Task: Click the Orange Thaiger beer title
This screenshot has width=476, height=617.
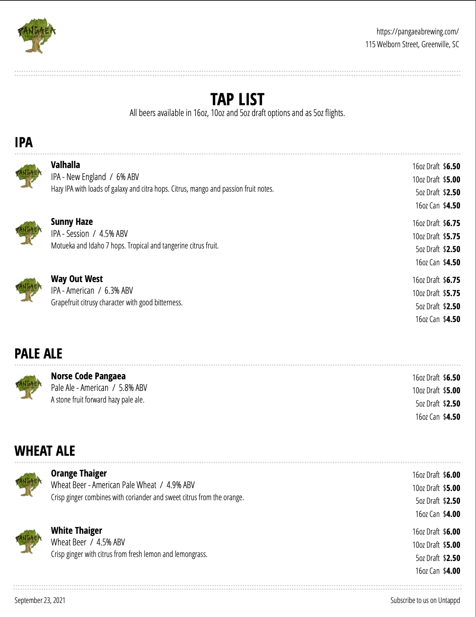Action: [x=79, y=473]
